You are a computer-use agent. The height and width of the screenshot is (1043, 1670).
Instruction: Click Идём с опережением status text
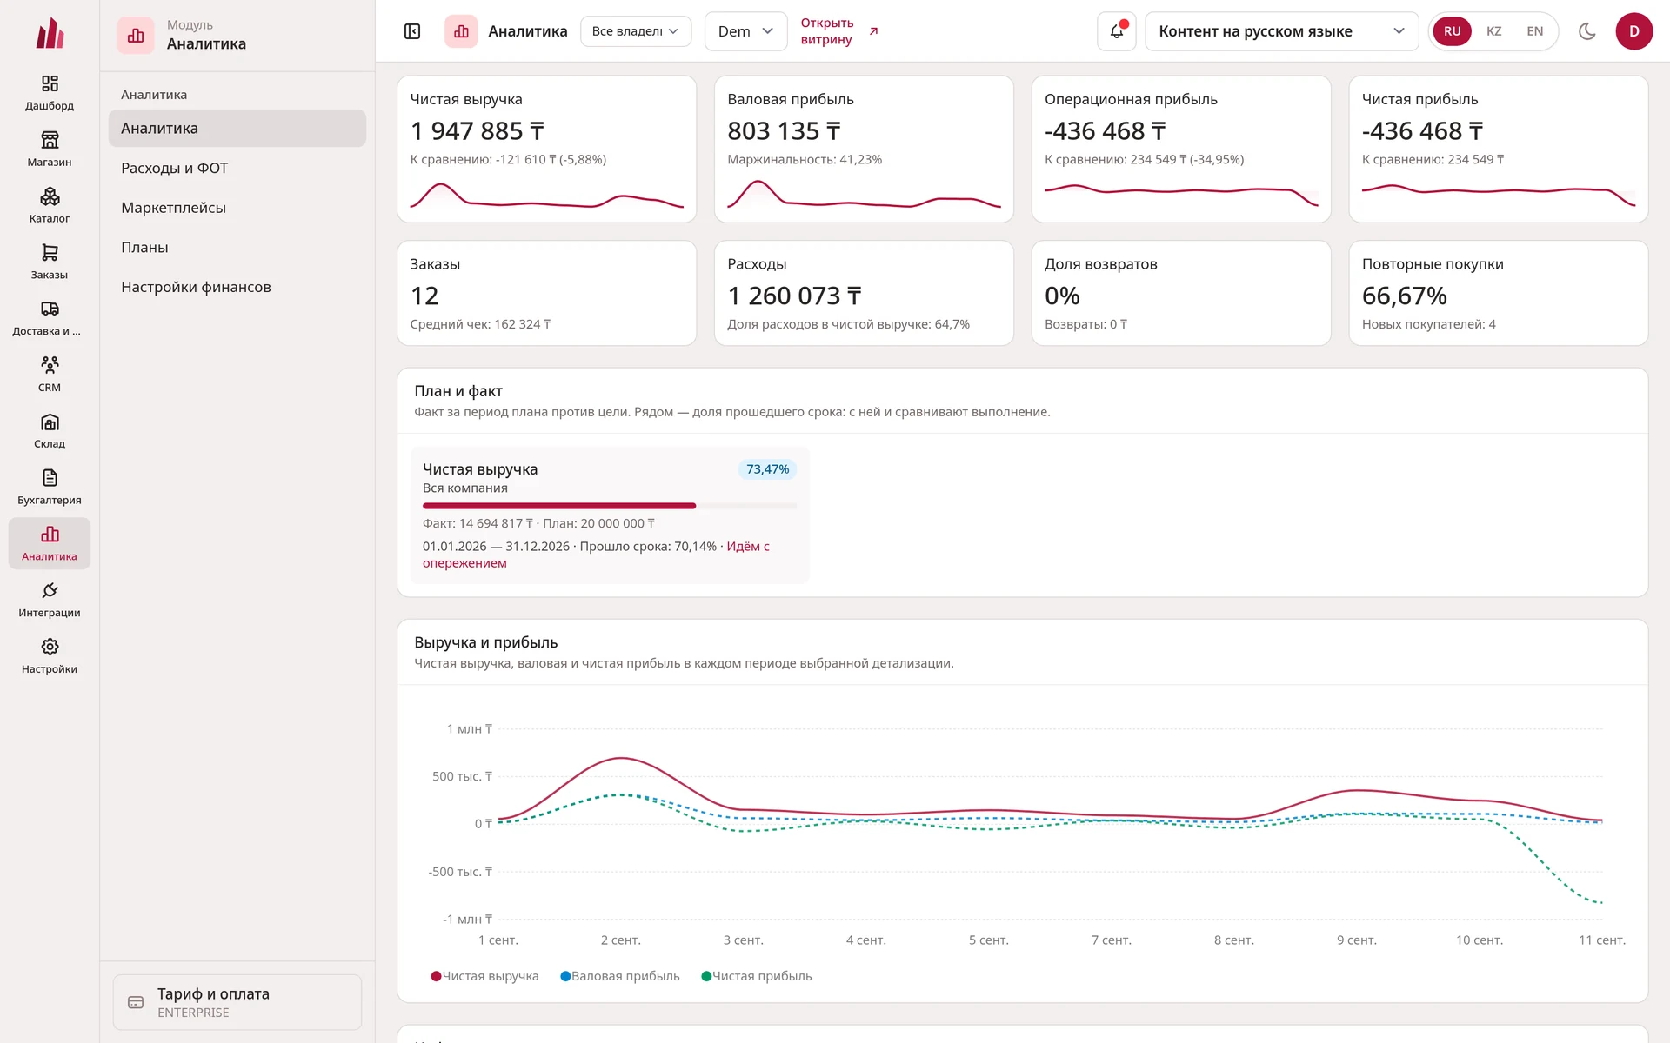click(x=596, y=555)
